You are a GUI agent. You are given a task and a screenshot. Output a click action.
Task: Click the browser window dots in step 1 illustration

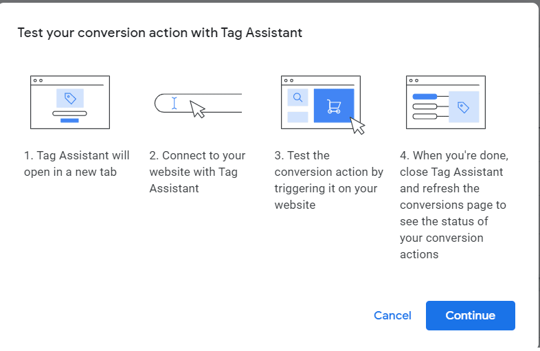pyautogui.click(x=38, y=80)
